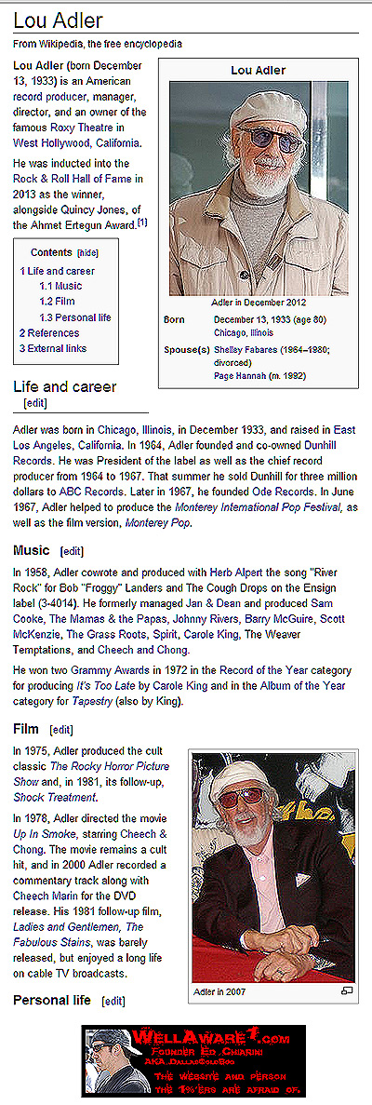Click the enlarge icon under the 2007 photo
The width and height of the screenshot is (372, 1105).
pos(346,990)
